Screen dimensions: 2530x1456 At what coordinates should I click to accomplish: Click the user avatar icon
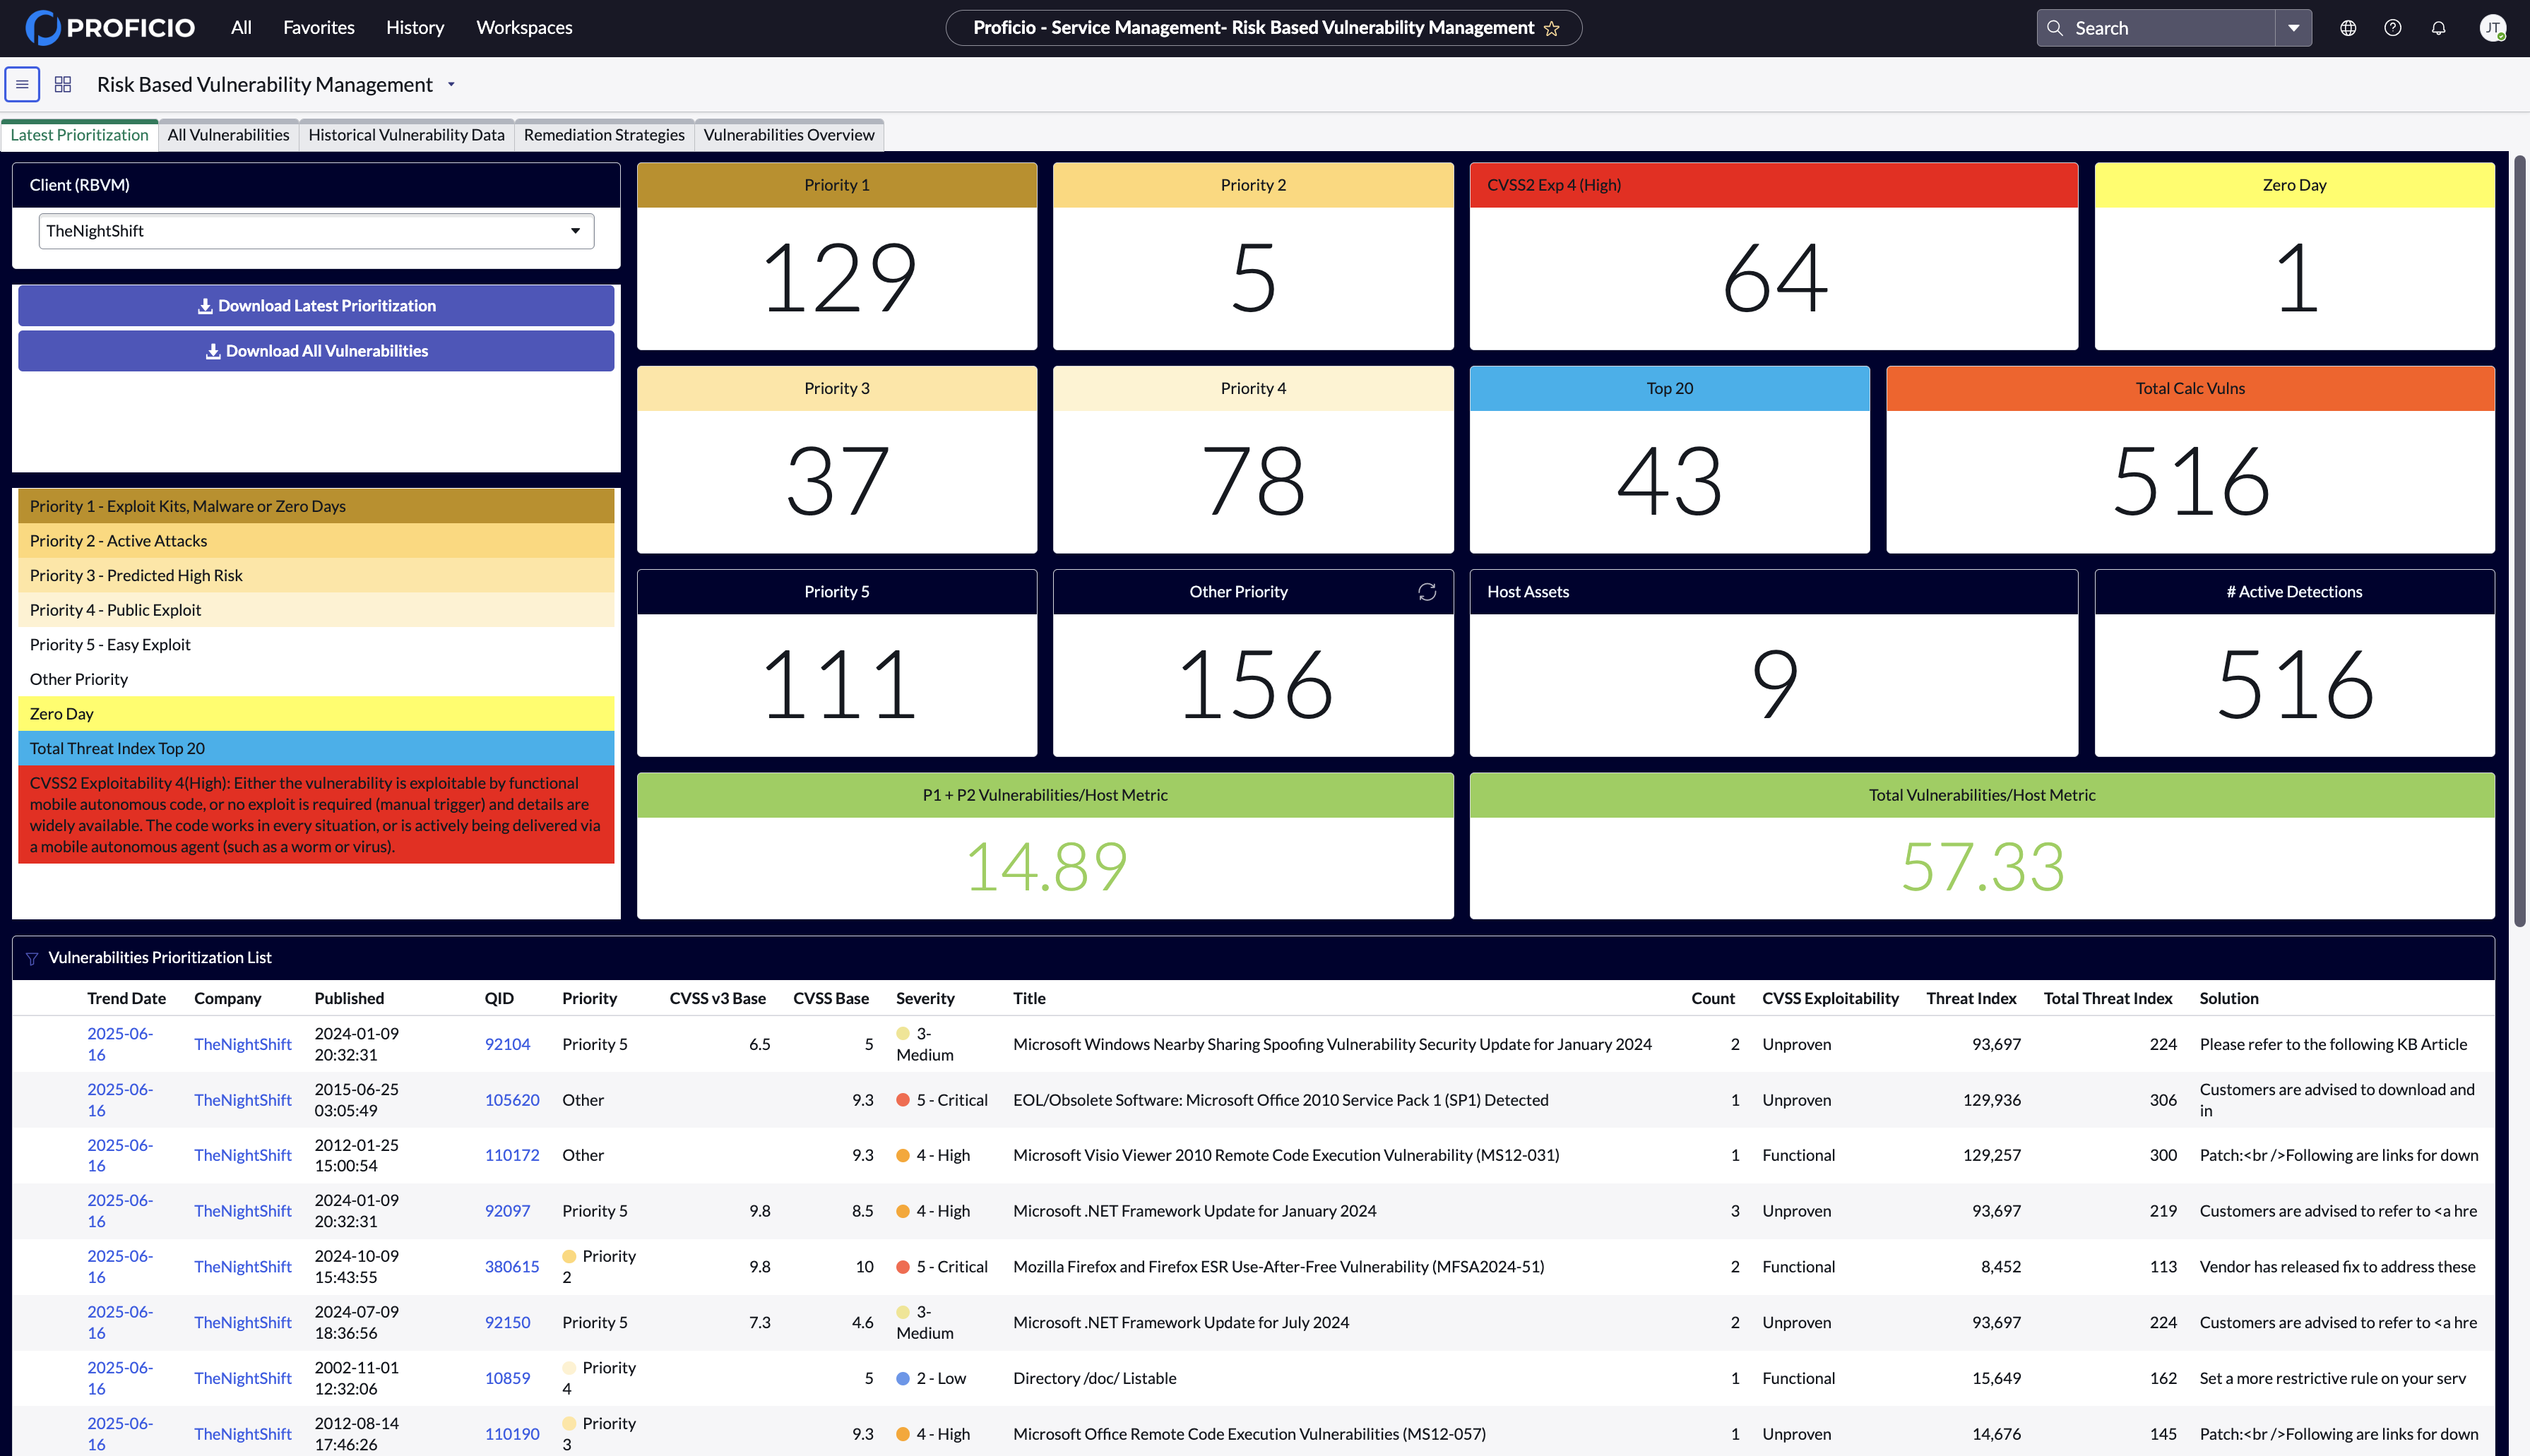tap(2492, 28)
